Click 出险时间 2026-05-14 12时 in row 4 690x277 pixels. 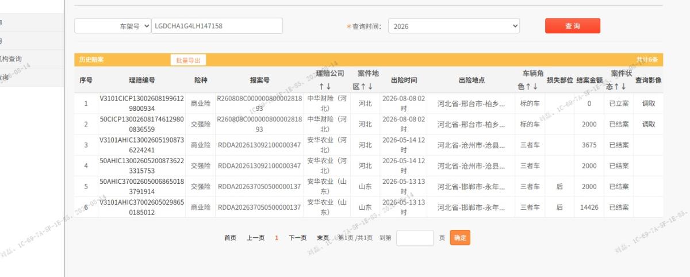click(x=404, y=166)
